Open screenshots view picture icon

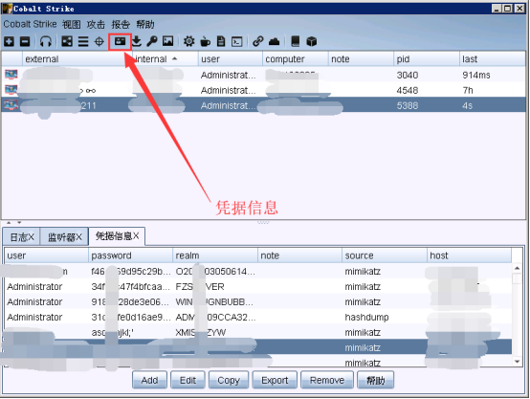(x=168, y=41)
